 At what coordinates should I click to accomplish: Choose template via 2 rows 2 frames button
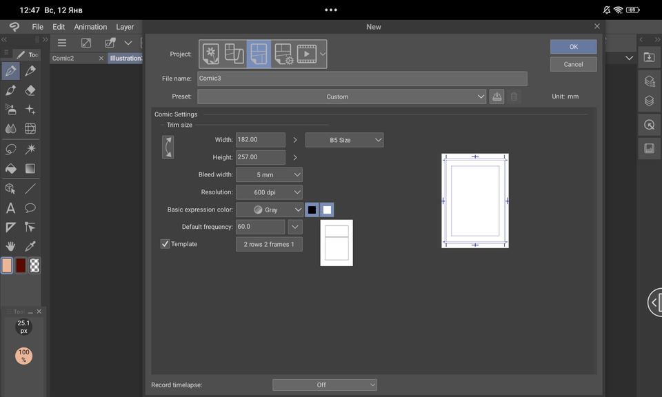click(x=269, y=244)
